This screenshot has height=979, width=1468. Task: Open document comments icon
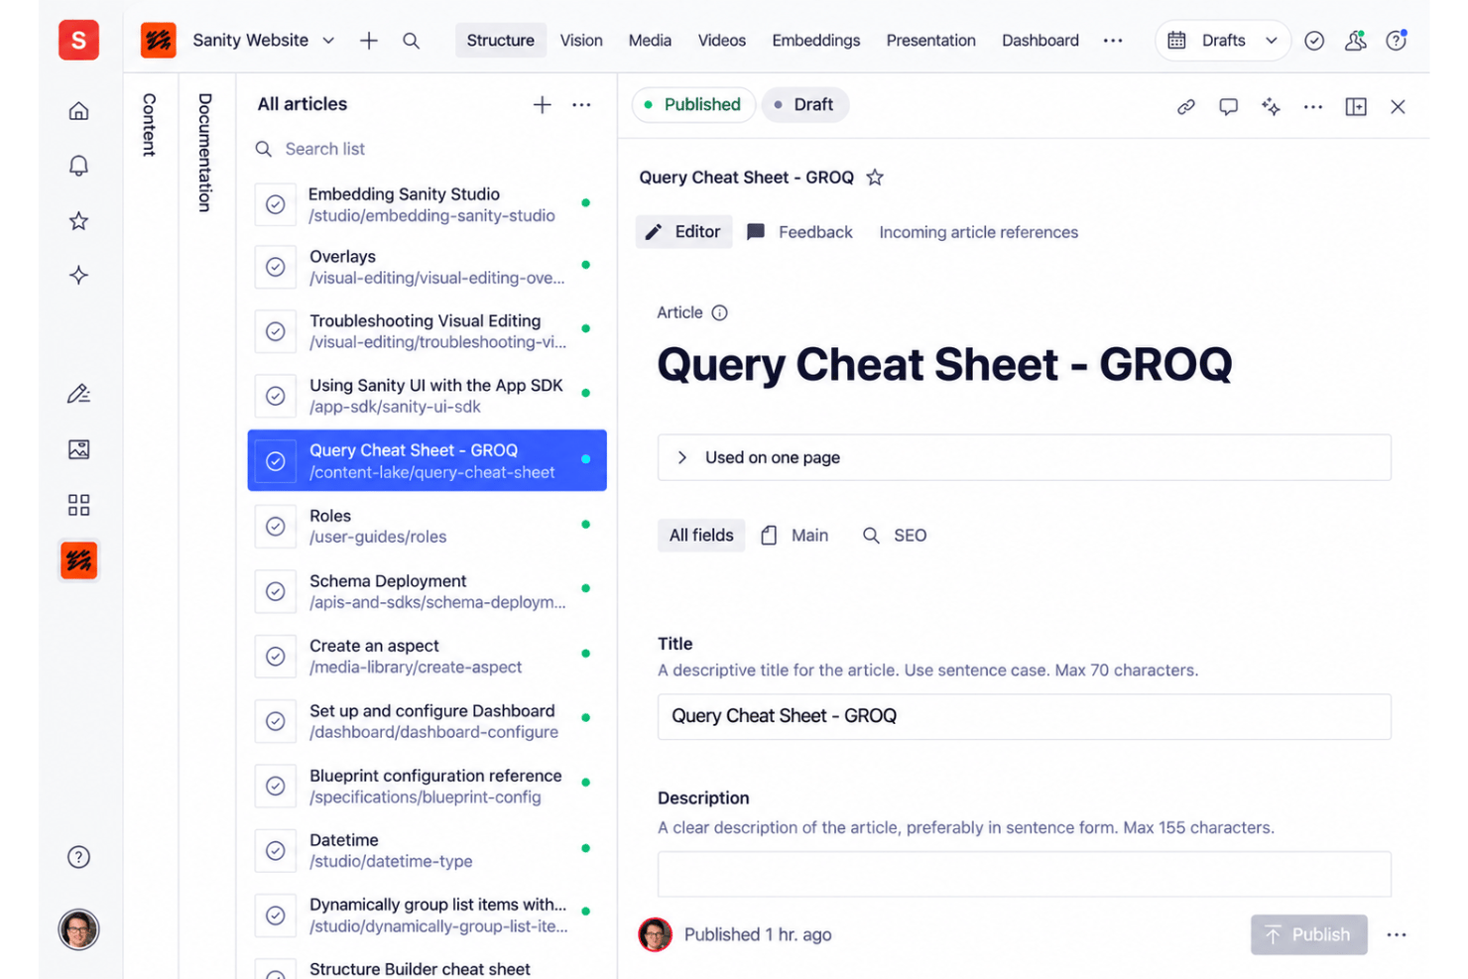(1228, 106)
